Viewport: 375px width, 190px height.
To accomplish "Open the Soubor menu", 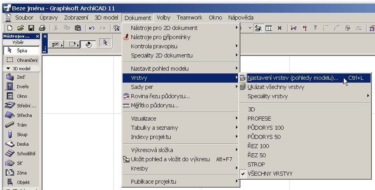I will [24, 18].
